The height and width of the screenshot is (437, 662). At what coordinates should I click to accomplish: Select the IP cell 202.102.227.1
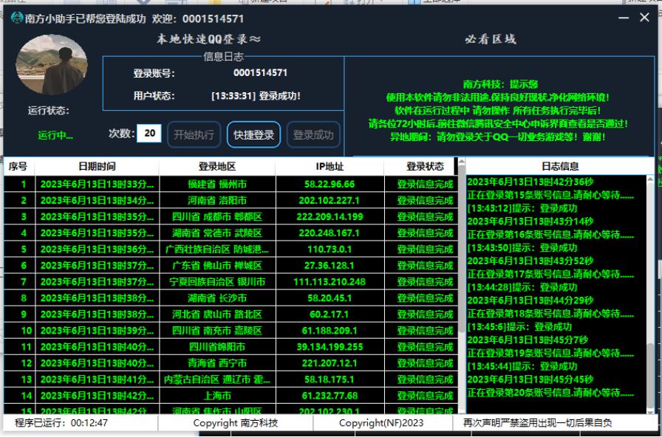click(x=330, y=200)
